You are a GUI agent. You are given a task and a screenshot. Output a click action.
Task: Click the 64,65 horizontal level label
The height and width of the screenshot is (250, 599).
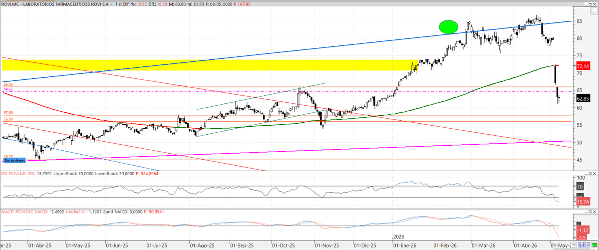tap(7, 89)
